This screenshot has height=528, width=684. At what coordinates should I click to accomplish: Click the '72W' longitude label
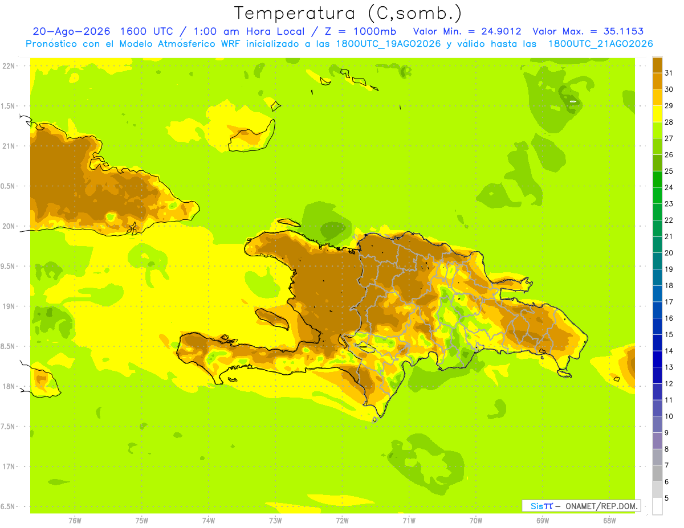pos(342,521)
